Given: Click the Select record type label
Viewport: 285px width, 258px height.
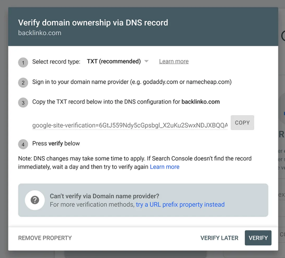Looking at the screenshot, I should (56, 61).
